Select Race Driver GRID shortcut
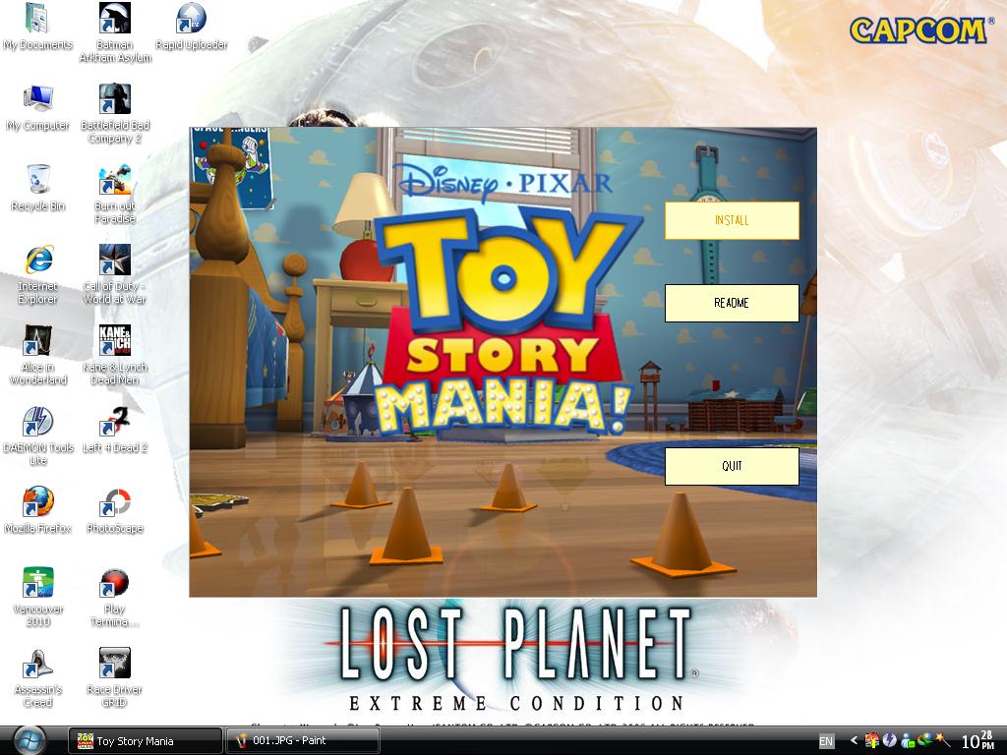The height and width of the screenshot is (755, 1007). point(115,677)
